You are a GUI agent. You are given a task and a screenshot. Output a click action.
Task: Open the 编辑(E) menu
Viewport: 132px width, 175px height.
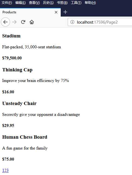[21, 2]
